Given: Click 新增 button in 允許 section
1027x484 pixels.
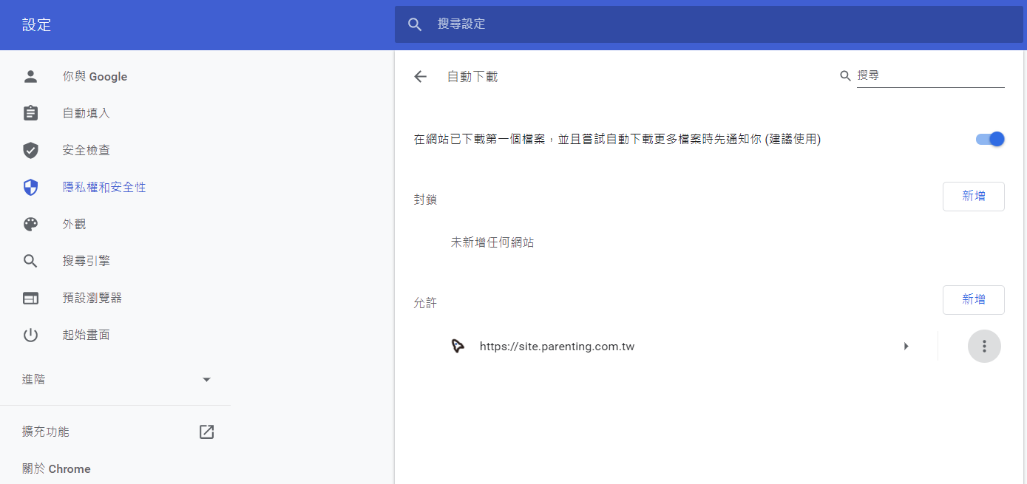Looking at the screenshot, I should pyautogui.click(x=973, y=300).
